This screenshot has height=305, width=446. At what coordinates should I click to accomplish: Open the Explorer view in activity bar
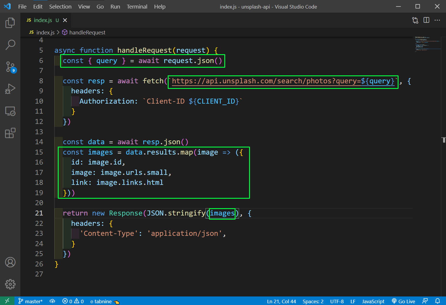10,23
